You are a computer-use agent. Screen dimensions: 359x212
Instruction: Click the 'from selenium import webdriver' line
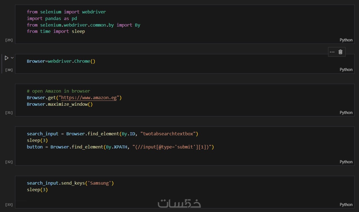tap(66, 12)
